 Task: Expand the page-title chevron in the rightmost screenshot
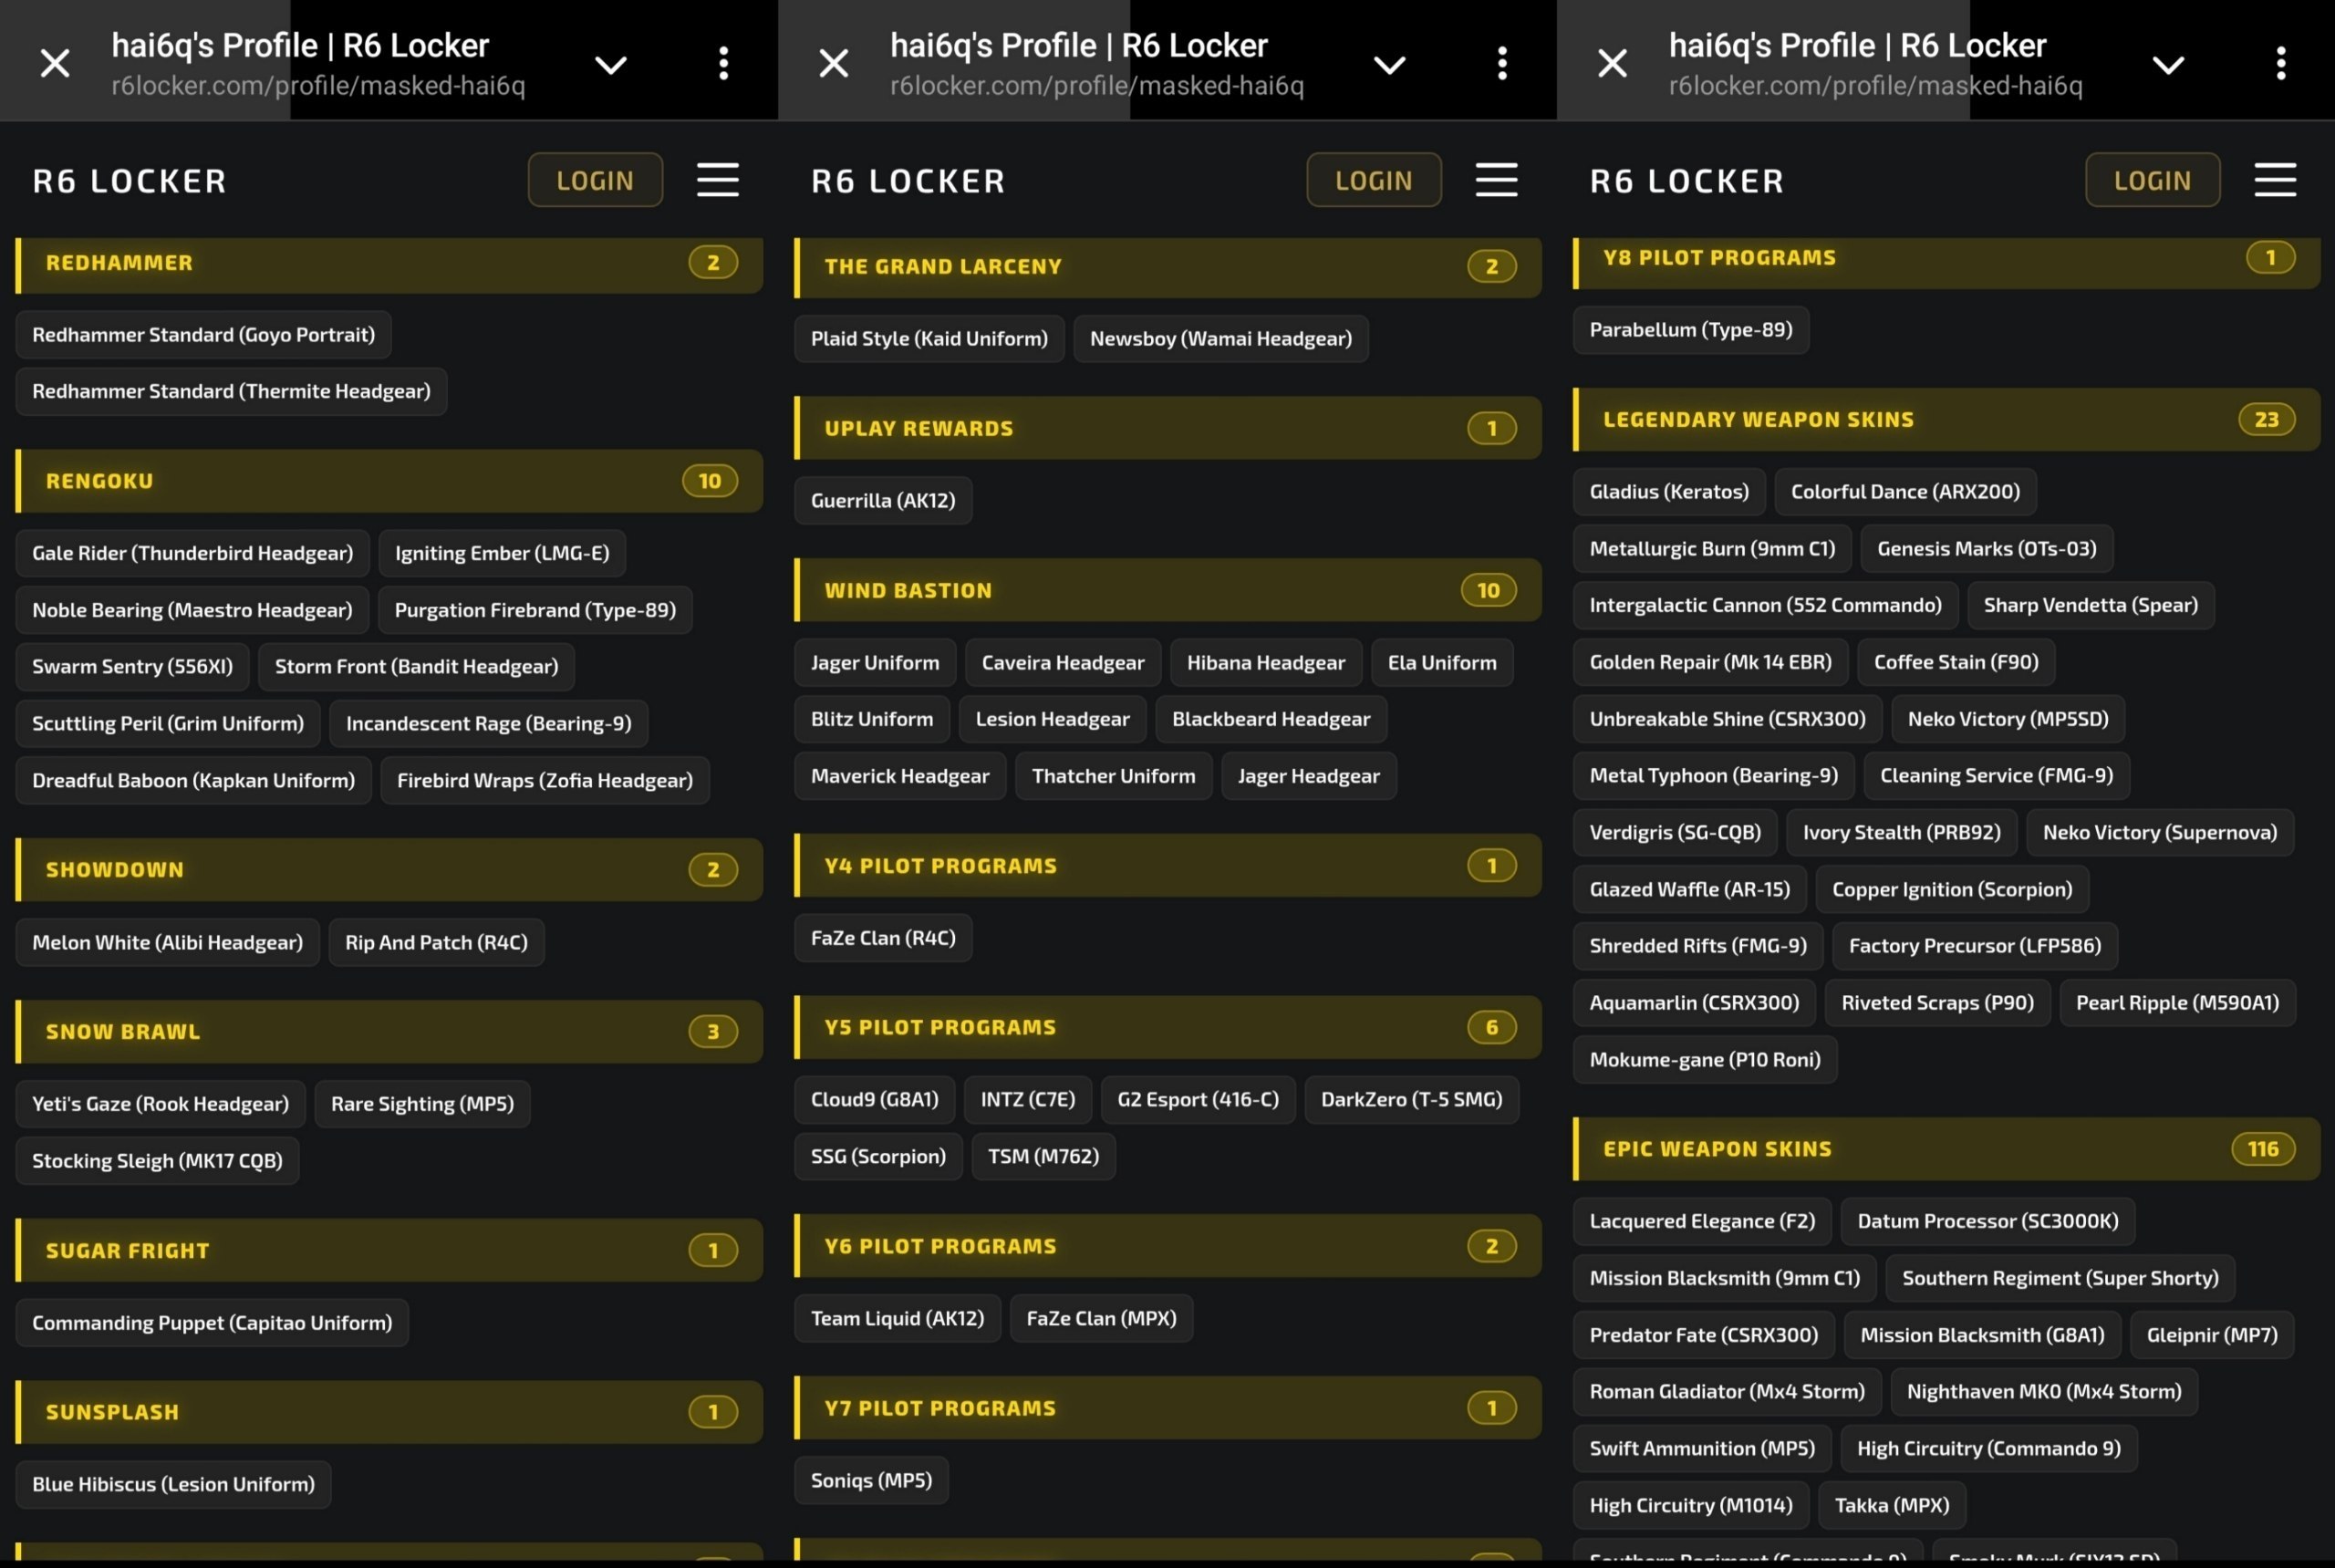(x=2168, y=65)
